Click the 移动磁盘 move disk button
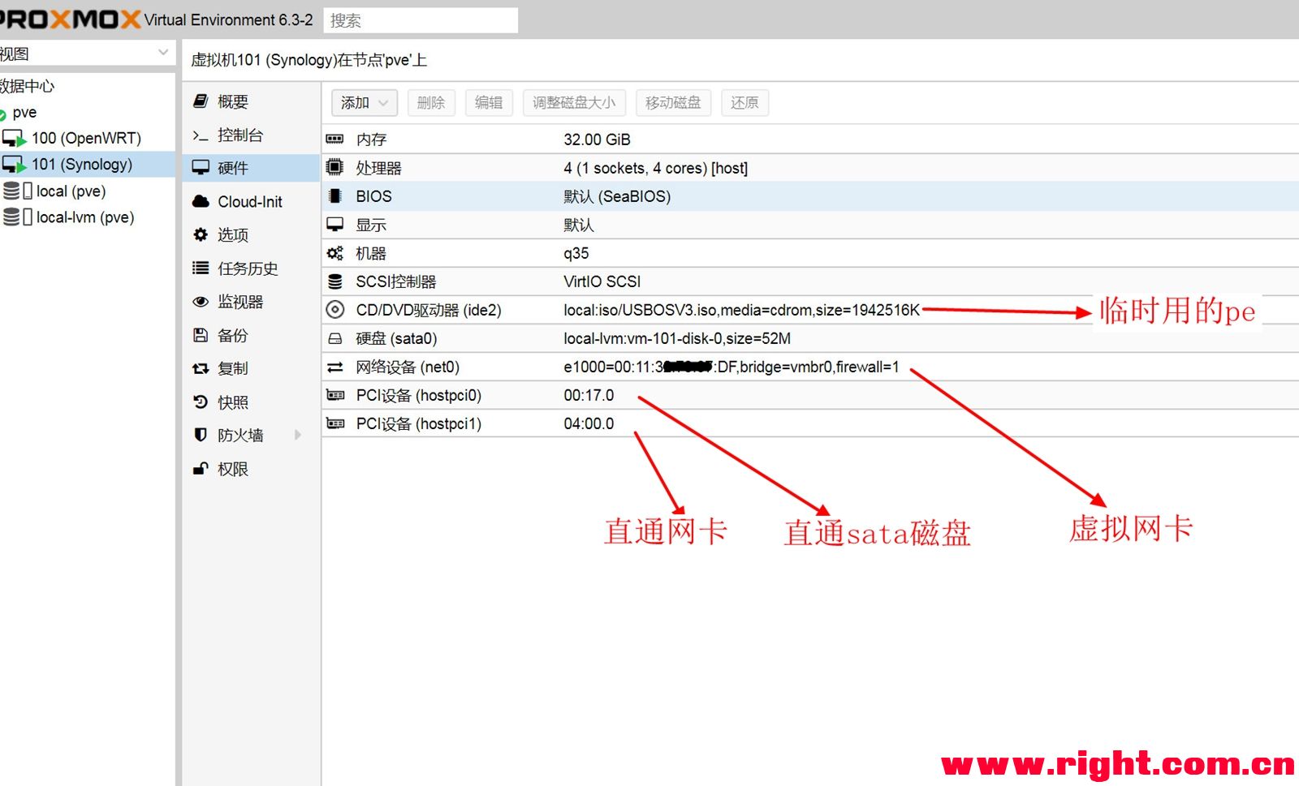This screenshot has width=1299, height=786. coord(673,102)
